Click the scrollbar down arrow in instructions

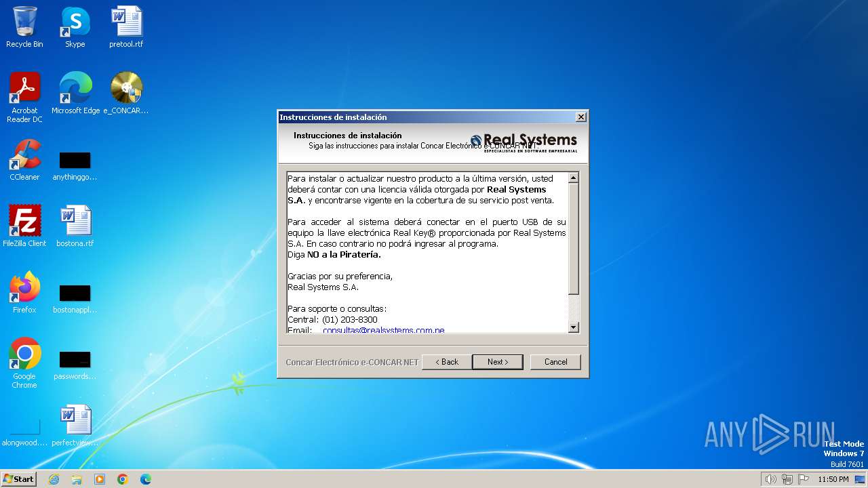coord(574,327)
